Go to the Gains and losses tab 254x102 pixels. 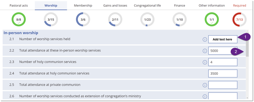pyautogui.click(x=115, y=5)
